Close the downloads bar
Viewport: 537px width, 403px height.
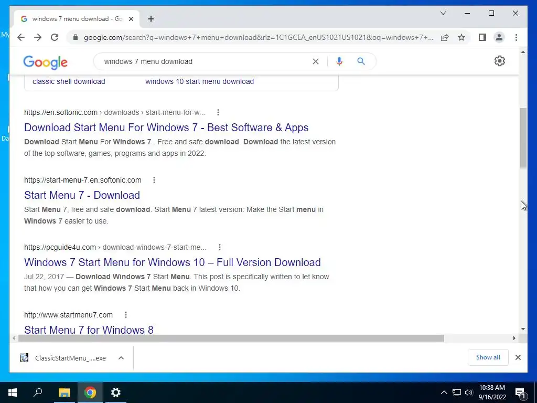pyautogui.click(x=518, y=357)
